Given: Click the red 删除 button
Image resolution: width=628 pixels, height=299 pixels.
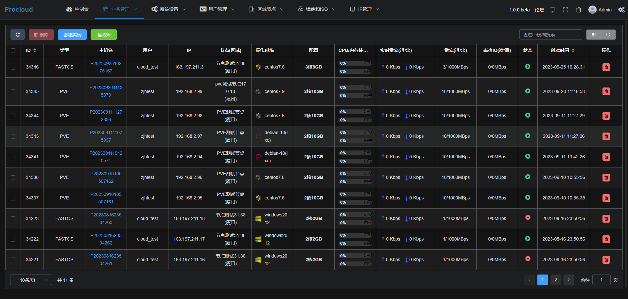Looking at the screenshot, I should coord(41,35).
